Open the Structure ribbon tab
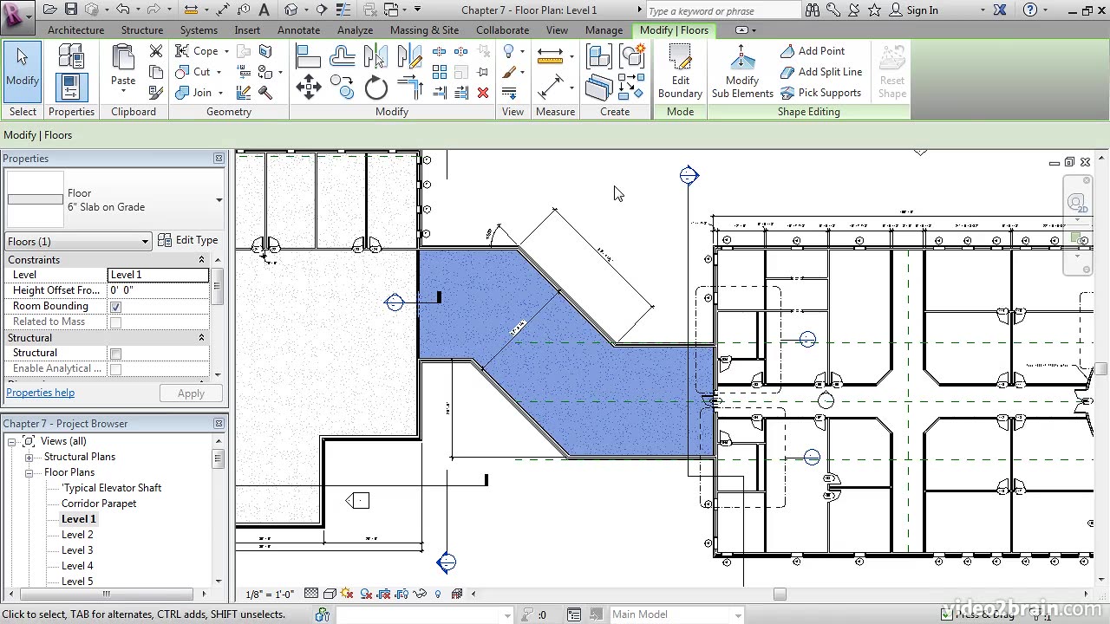The width and height of the screenshot is (1110, 624). 142,30
